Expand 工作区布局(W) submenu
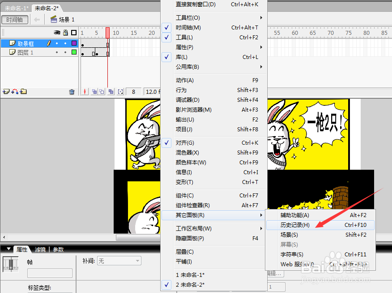 point(214,229)
